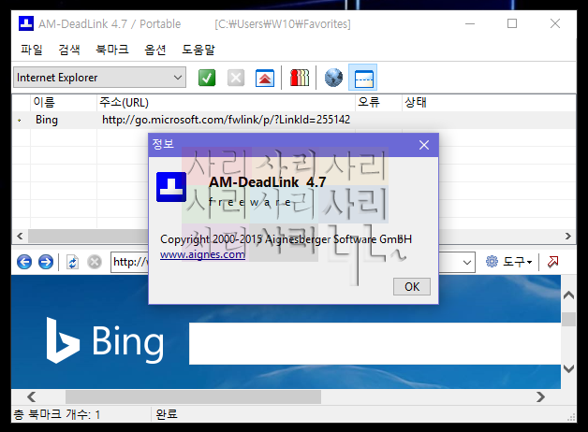Screen dimensions: 588x432
Task: Click the blue forward arrow button
Action: (46, 262)
